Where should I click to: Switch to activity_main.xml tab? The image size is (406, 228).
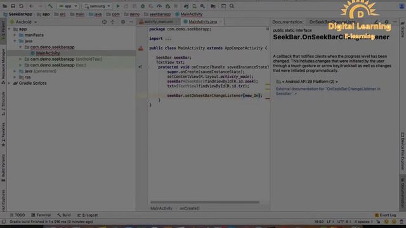pyautogui.click(x=159, y=22)
